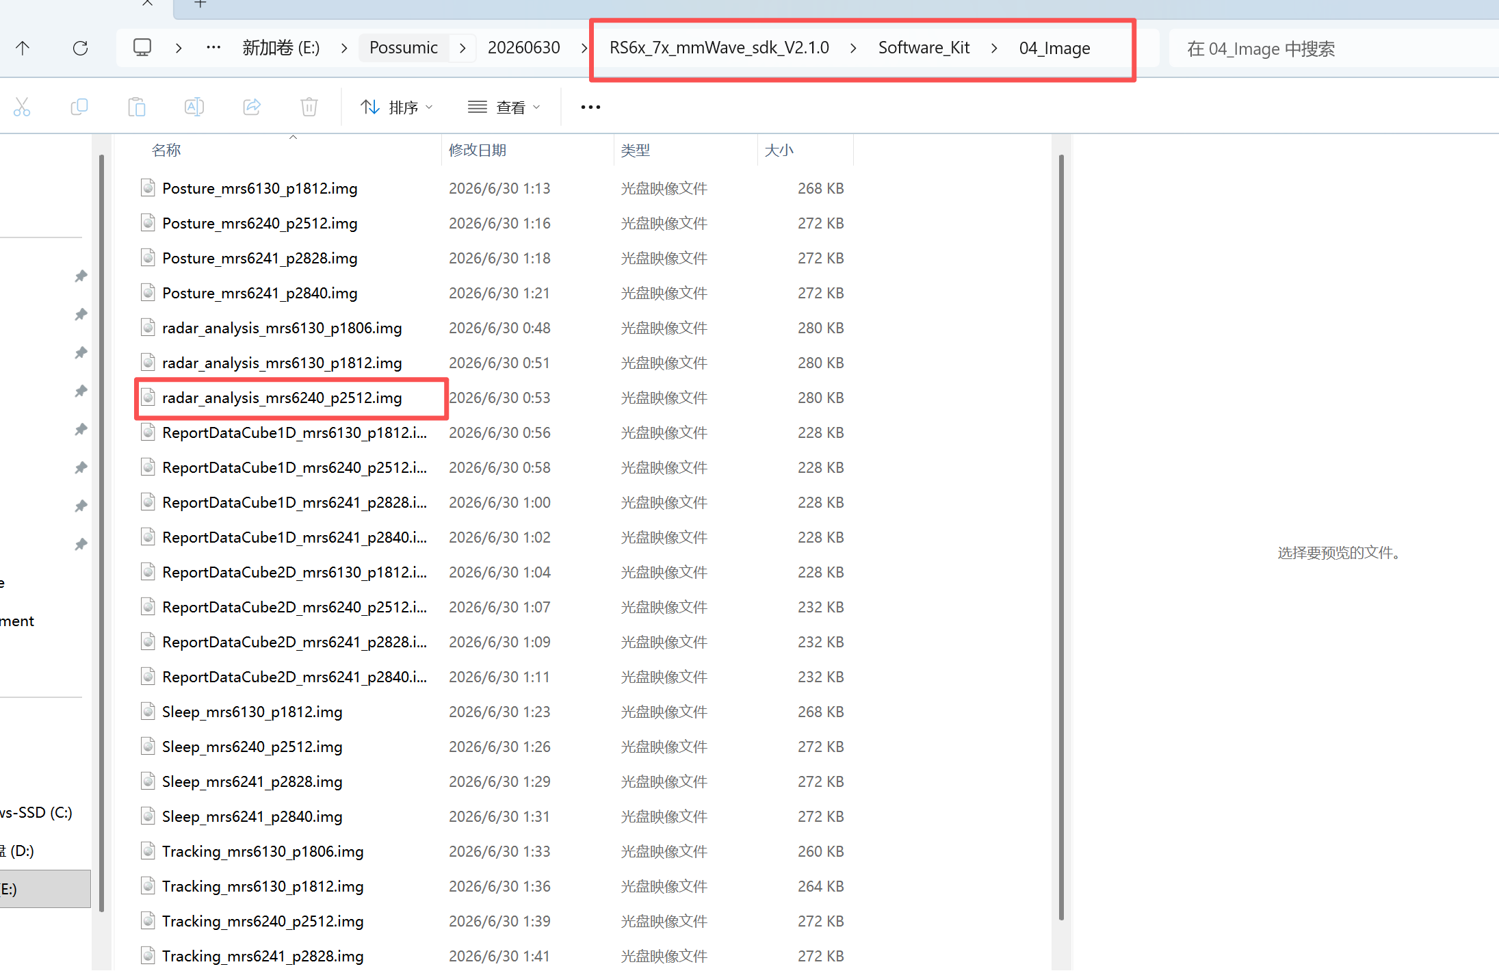The image size is (1499, 971).
Task: Navigate to Possumic breadcrumb folder
Action: pos(404,48)
